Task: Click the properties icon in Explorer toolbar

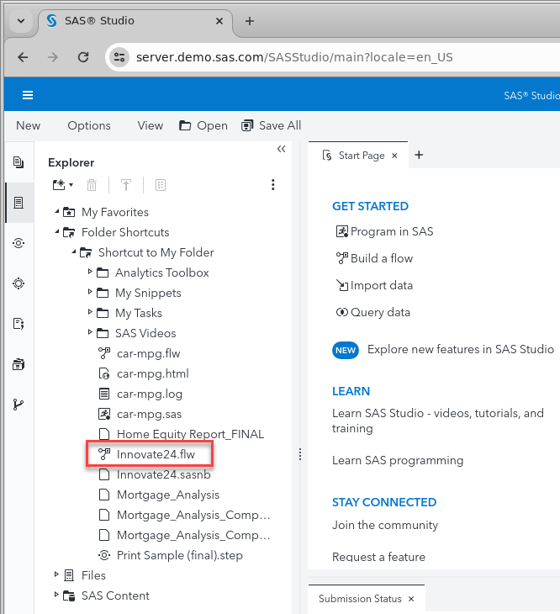Action: (161, 185)
